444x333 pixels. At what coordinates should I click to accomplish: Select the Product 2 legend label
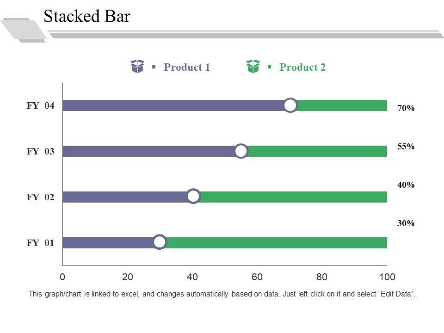pyautogui.click(x=302, y=68)
